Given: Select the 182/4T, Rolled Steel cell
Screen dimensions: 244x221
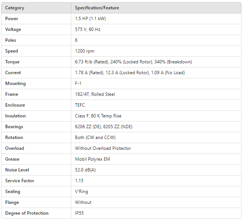Looking at the screenshot, I should pos(95,94).
